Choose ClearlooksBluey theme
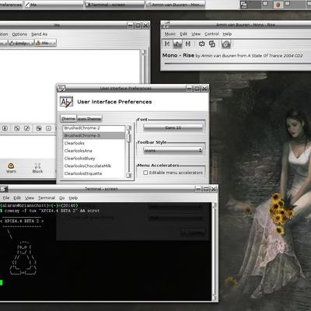Image resolution: width=311 pixels, height=311 pixels. click(x=94, y=159)
